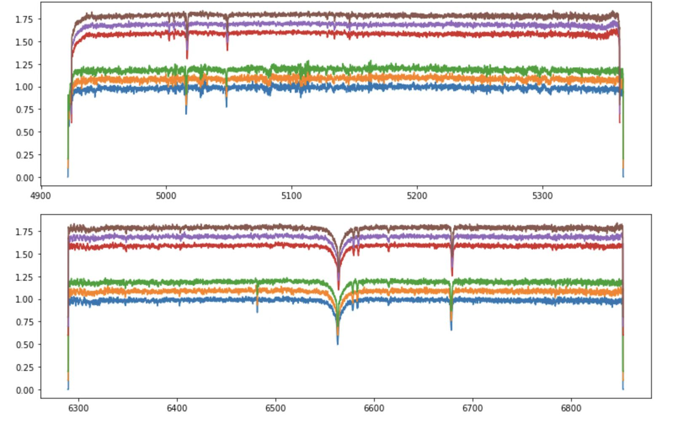This screenshot has height=424, width=678.
Task: Click the 6700 x-axis label in bottom plot
Action: [472, 408]
